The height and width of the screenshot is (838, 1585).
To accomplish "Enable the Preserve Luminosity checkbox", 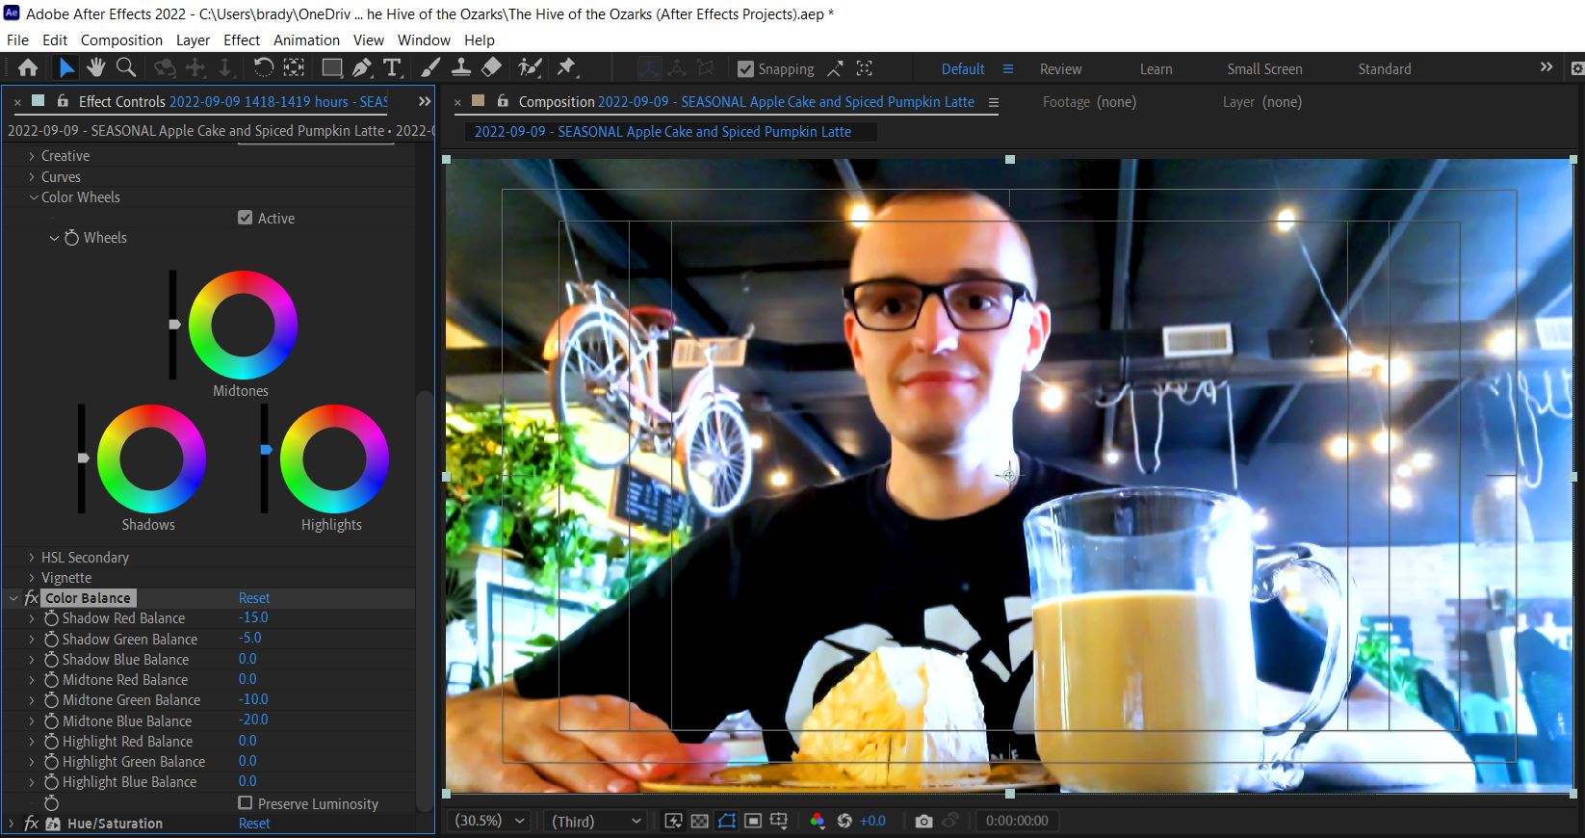I will click(x=245, y=802).
